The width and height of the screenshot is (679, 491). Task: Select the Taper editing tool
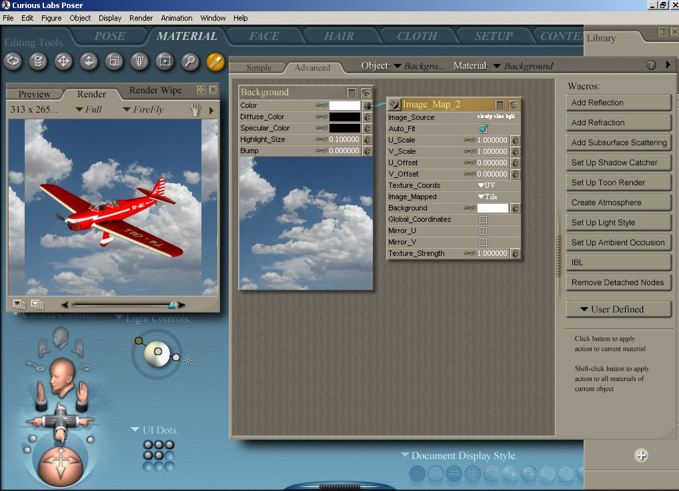(139, 62)
